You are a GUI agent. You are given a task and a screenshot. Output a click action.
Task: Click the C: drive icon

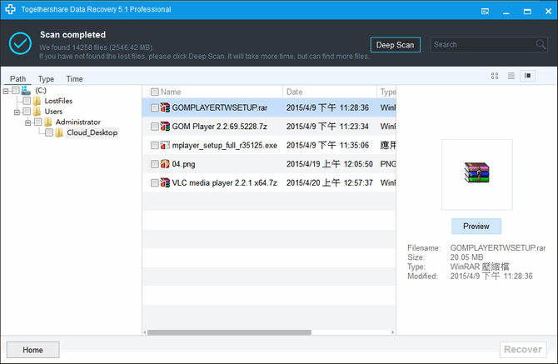point(26,91)
